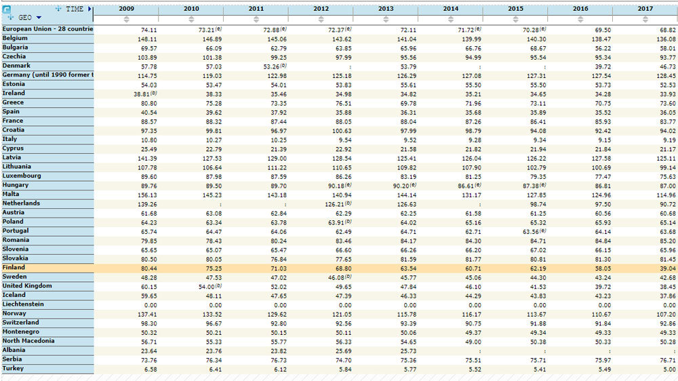Viewport: 678px width, 381px height.
Task: Expand the TIME dimension right arrow
Action: pyautogui.click(x=89, y=9)
